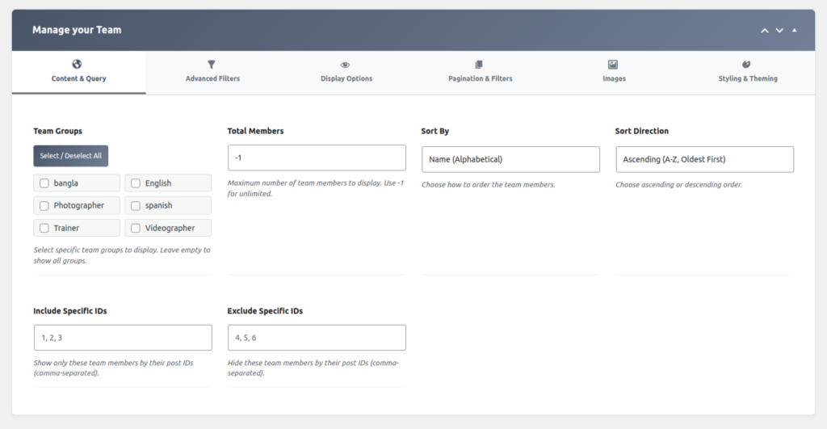Enable the Photographer group checkbox

coord(44,206)
